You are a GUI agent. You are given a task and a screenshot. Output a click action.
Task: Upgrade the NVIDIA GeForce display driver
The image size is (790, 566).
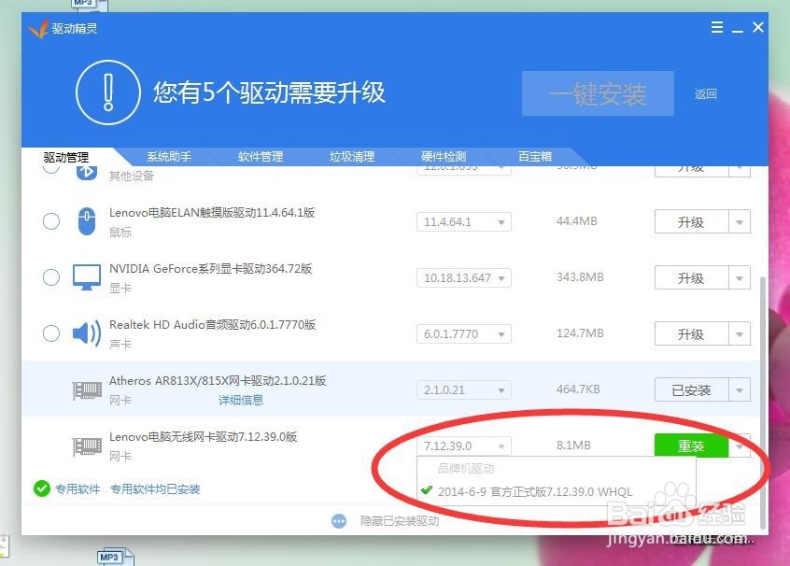click(691, 277)
